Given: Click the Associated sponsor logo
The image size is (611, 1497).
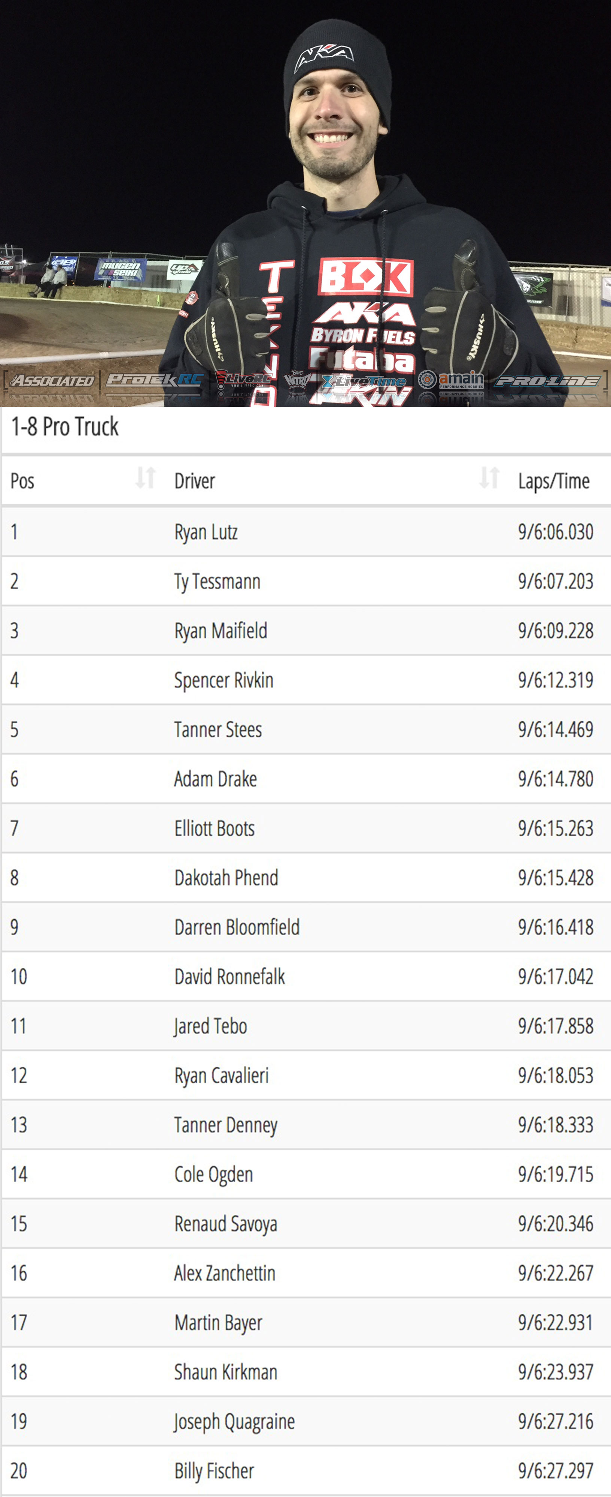Looking at the screenshot, I should click(52, 381).
